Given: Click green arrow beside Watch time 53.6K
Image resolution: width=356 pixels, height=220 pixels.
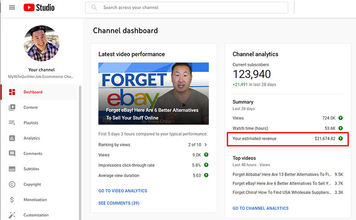Looking at the screenshot, I should (x=340, y=128).
